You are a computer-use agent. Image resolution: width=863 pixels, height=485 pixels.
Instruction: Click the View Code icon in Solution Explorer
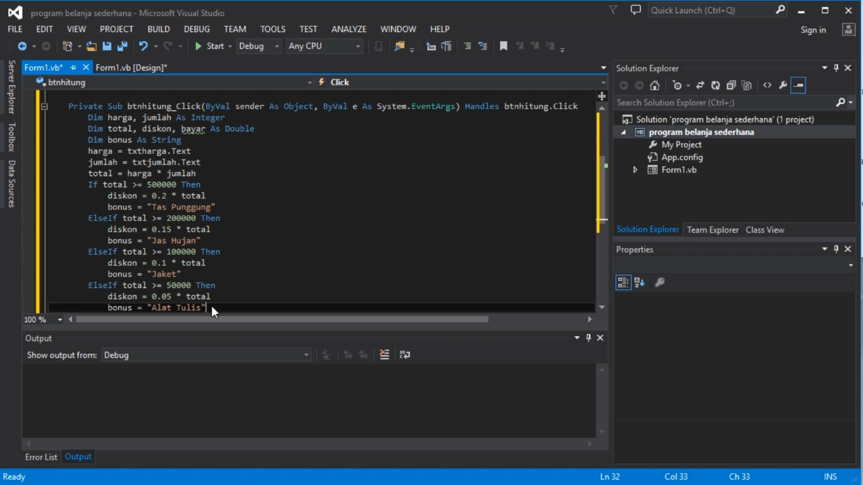(767, 85)
